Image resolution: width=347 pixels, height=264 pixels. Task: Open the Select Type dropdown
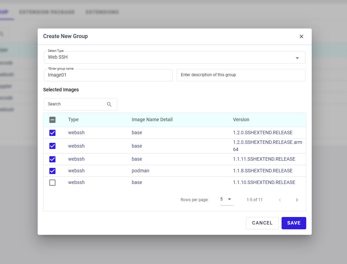click(x=175, y=57)
